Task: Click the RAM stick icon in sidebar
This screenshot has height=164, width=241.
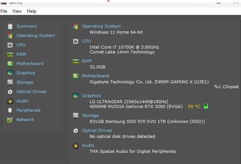Action: pyautogui.click(x=10, y=55)
